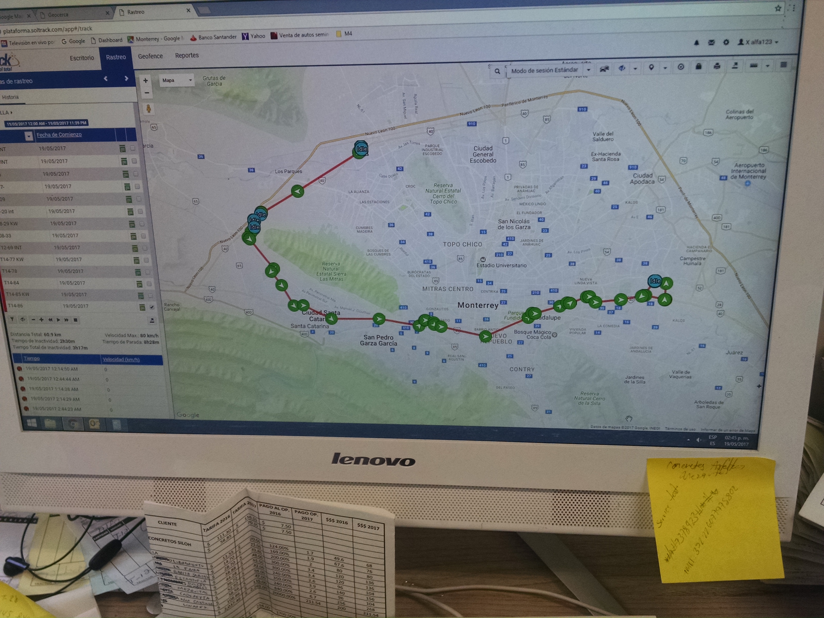Screen dimensions: 824x618
Task: Click the filter funnel icon below history list
Action: pos(12,320)
